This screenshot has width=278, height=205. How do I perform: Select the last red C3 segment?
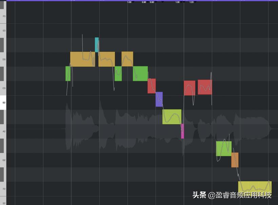[x=205, y=87]
